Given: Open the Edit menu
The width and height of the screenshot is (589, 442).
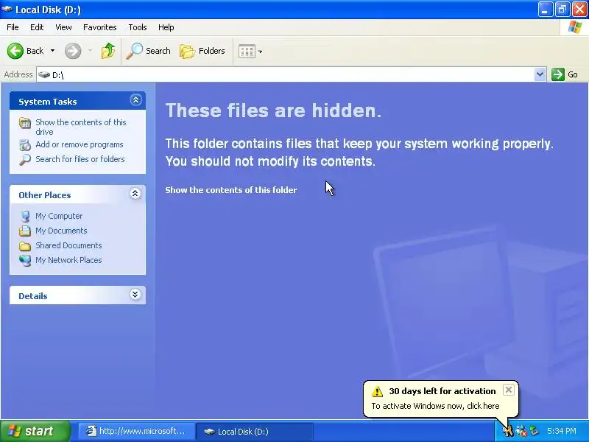Looking at the screenshot, I should [x=37, y=27].
